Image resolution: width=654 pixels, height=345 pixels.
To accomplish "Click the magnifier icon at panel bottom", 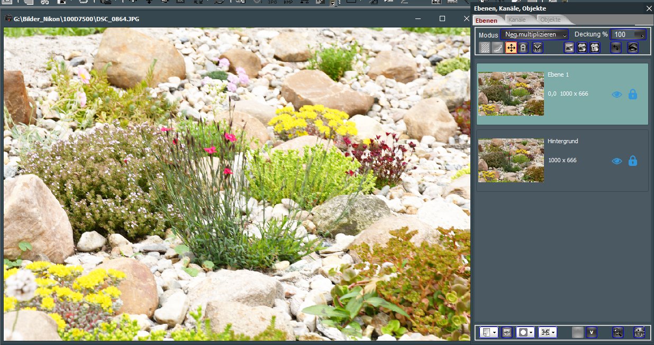I will [617, 332].
